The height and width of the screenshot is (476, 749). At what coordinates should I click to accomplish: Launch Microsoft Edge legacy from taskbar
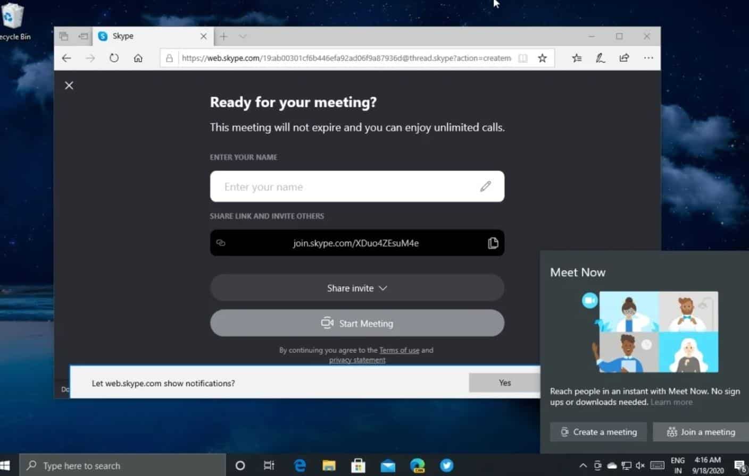coord(299,465)
